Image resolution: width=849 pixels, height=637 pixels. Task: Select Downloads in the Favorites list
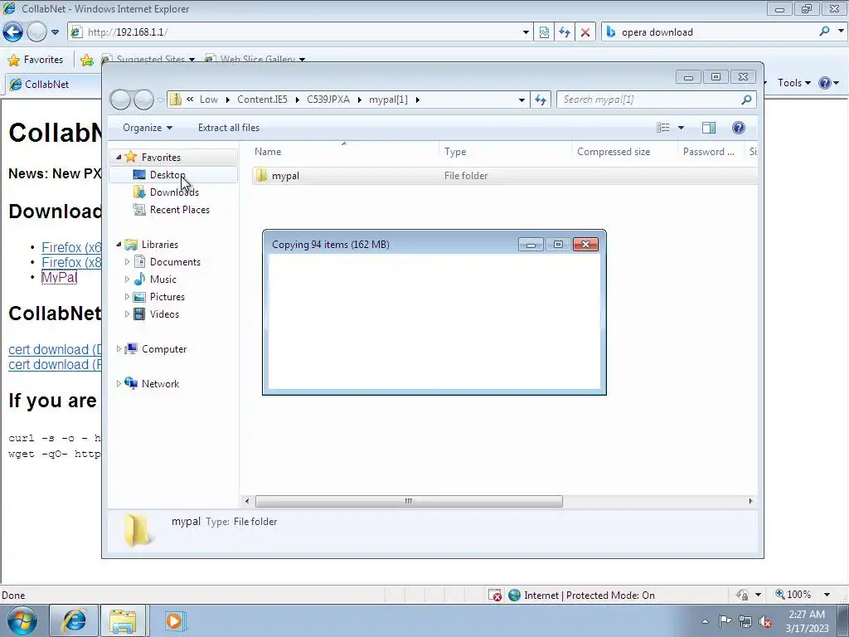pyautogui.click(x=174, y=192)
